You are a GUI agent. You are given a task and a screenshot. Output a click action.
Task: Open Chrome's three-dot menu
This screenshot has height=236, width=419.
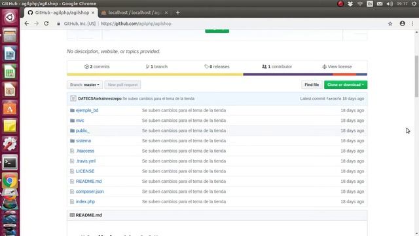click(x=412, y=24)
